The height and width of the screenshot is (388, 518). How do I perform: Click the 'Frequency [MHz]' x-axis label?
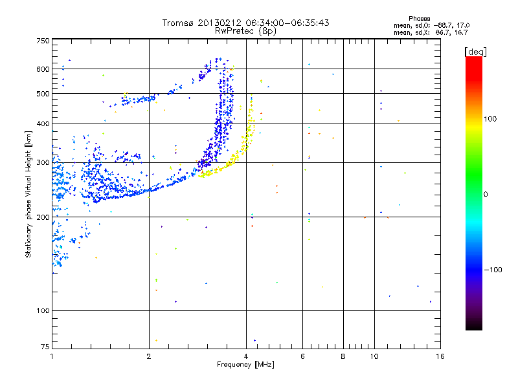245,365
